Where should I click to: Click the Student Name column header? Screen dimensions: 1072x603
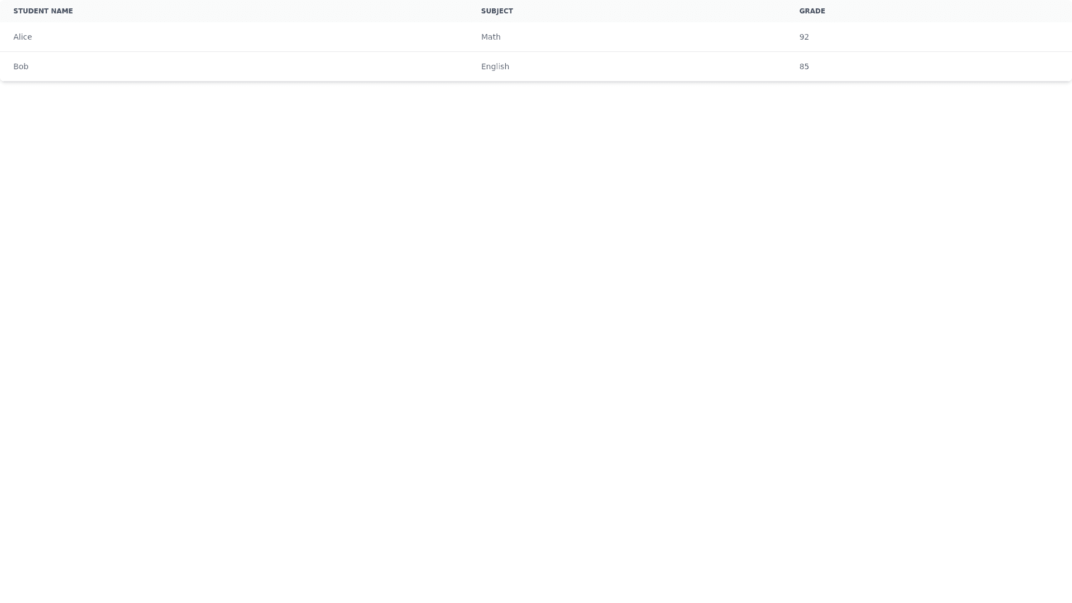43,11
